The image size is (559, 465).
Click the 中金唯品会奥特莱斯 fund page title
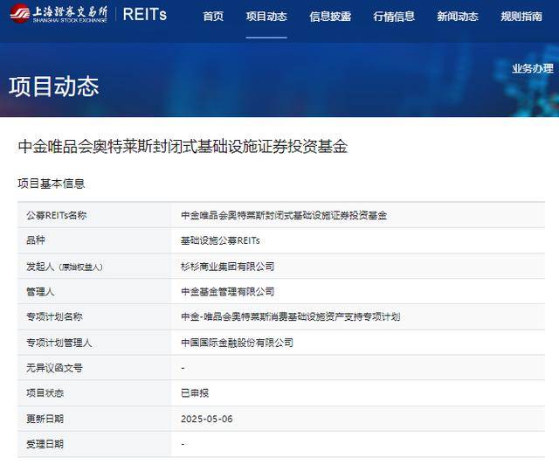click(183, 147)
